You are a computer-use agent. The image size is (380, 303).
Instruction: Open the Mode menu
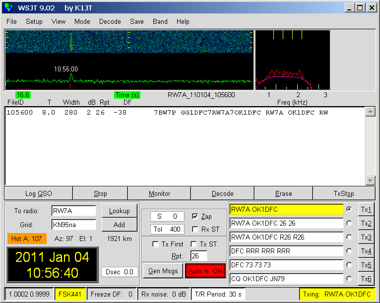point(82,21)
